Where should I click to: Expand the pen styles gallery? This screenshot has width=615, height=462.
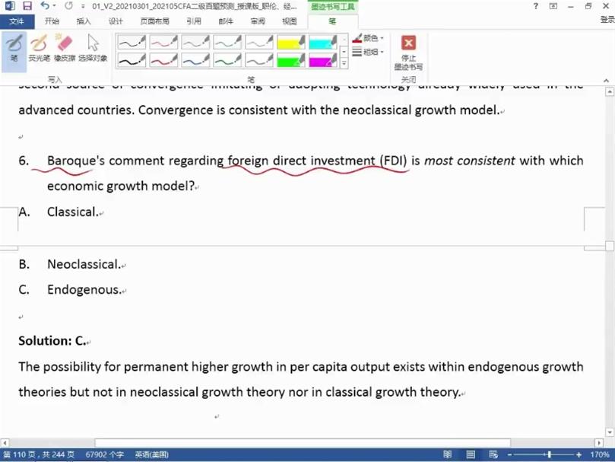(x=344, y=63)
